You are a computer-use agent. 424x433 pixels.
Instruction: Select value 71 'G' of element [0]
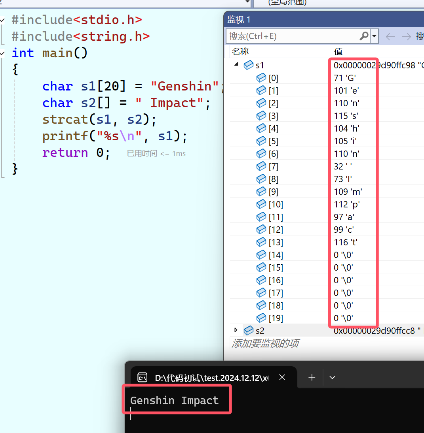(x=345, y=78)
